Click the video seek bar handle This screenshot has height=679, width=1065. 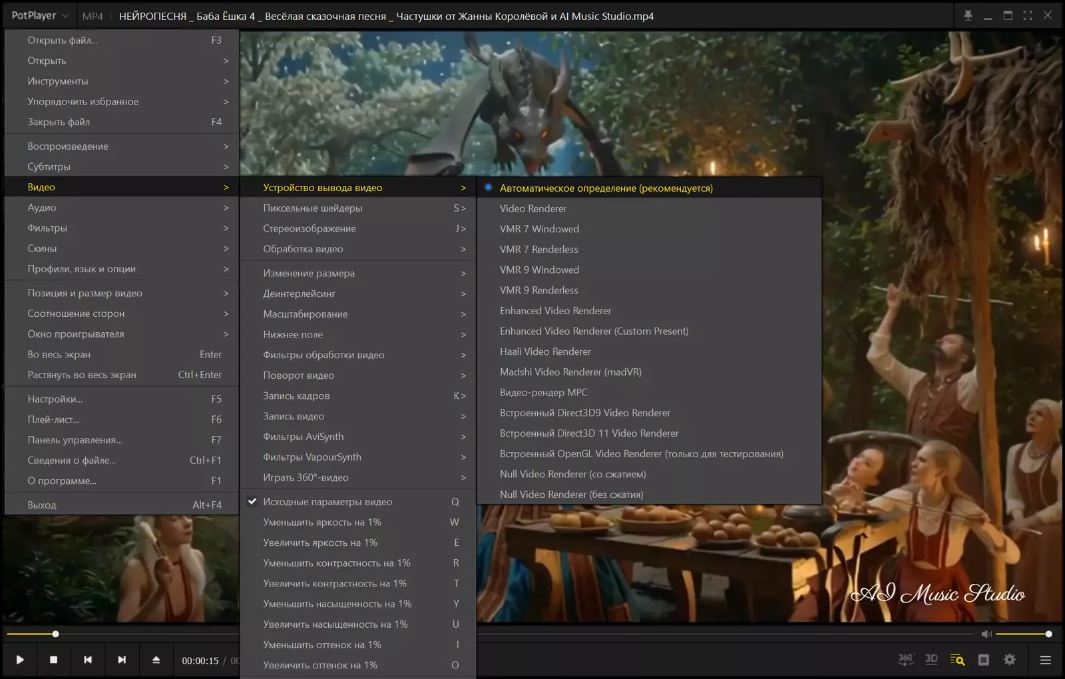pos(55,634)
